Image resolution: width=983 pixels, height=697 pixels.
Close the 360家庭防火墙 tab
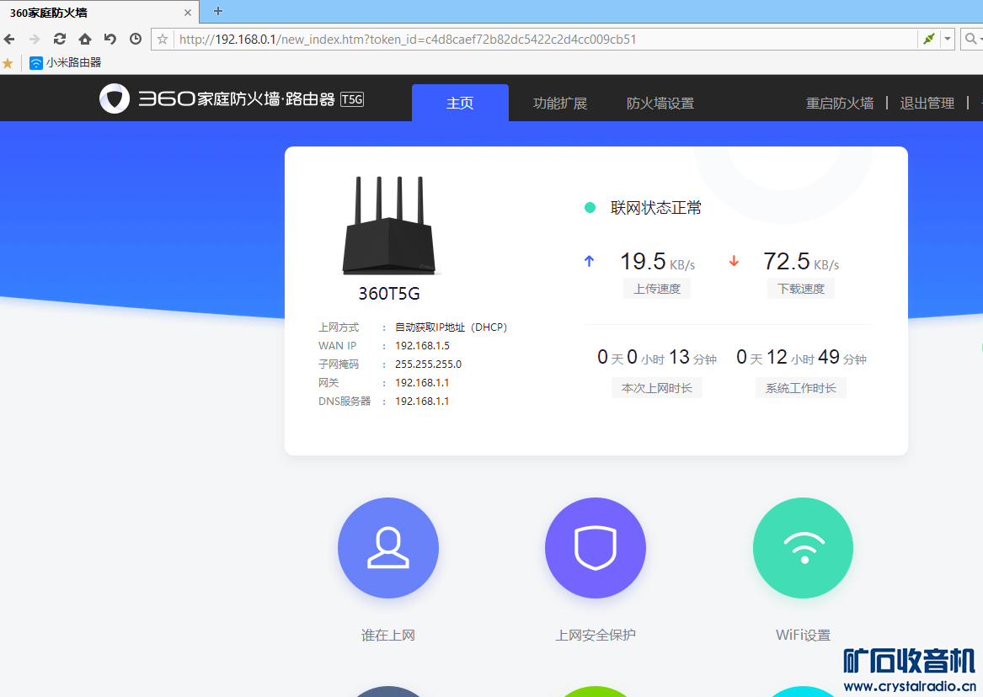(x=188, y=13)
